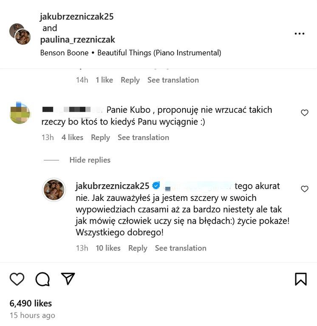This screenshot has width=317, height=326.
Task: Open jakubrzezniczak25's avatar in the reply
Action: [x=54, y=190]
